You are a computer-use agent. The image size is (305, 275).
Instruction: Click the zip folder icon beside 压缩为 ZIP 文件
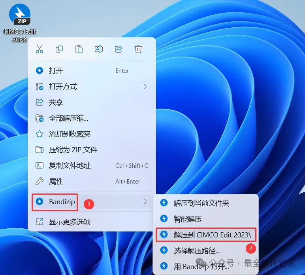tap(40, 150)
